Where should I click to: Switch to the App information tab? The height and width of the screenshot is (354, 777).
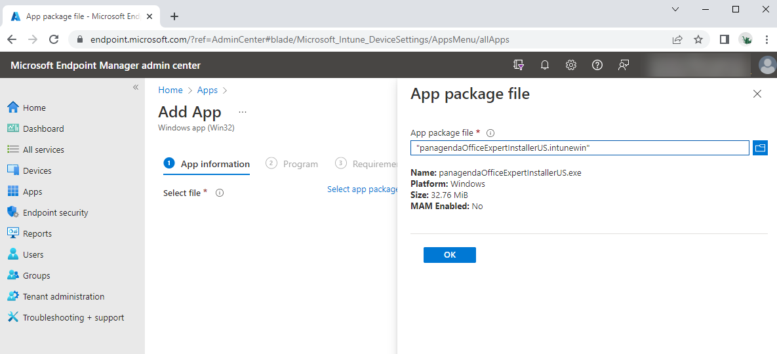pyautogui.click(x=207, y=164)
